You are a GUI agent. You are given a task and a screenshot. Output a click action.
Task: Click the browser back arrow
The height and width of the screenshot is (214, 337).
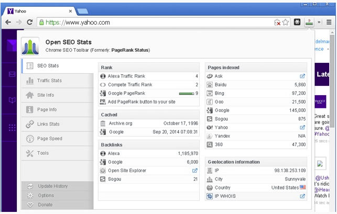(x=8, y=22)
